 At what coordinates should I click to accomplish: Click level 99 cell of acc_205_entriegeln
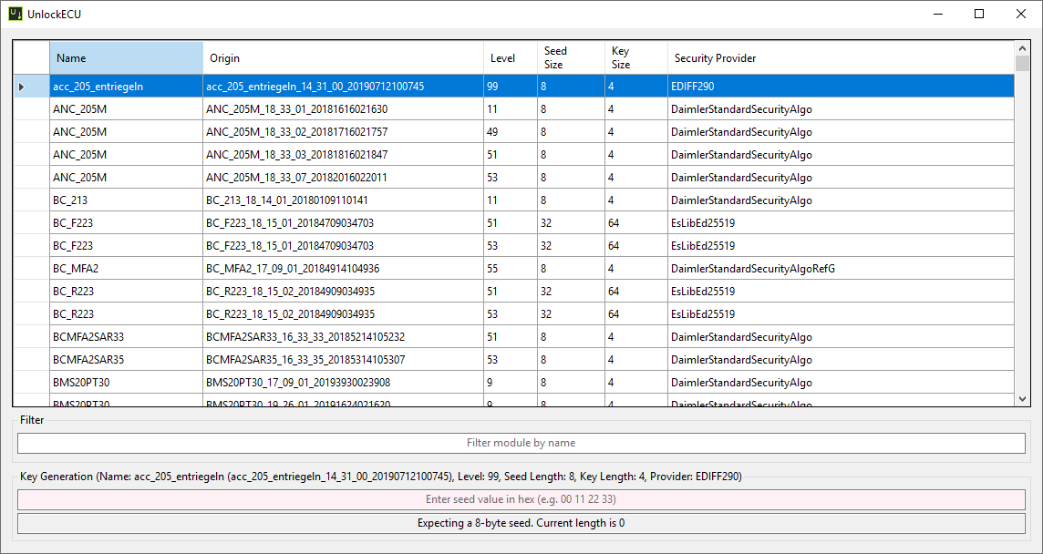coord(511,87)
